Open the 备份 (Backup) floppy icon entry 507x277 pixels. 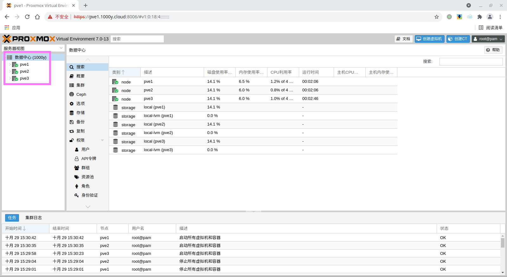(72, 122)
